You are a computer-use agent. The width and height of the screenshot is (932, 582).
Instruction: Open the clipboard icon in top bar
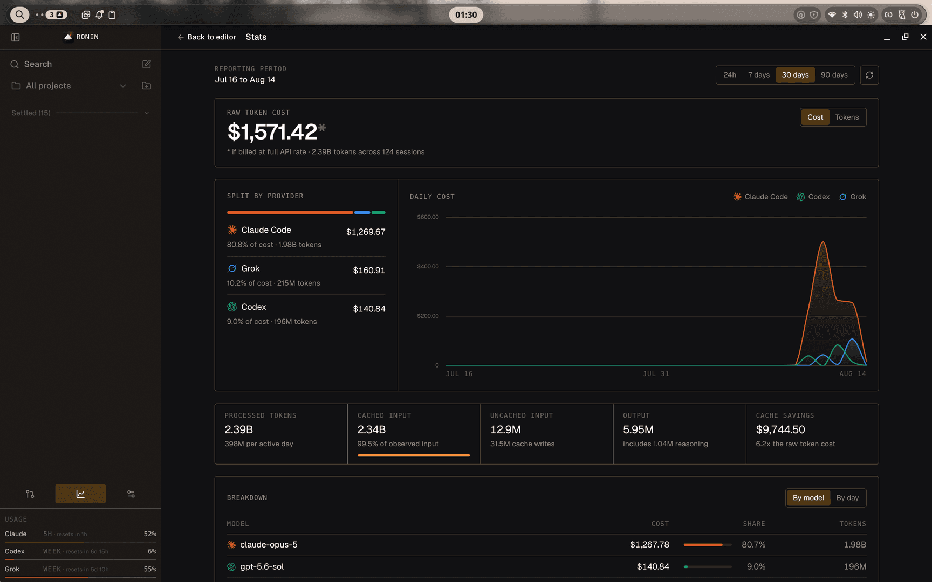coord(112,15)
